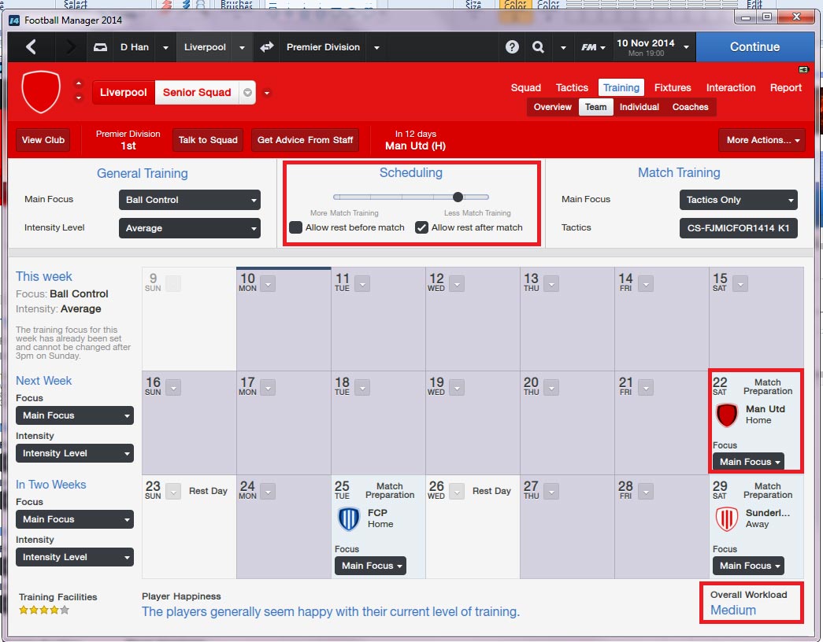Click the CS-FJMICFOR1414 K1 tactics button

pos(739,228)
